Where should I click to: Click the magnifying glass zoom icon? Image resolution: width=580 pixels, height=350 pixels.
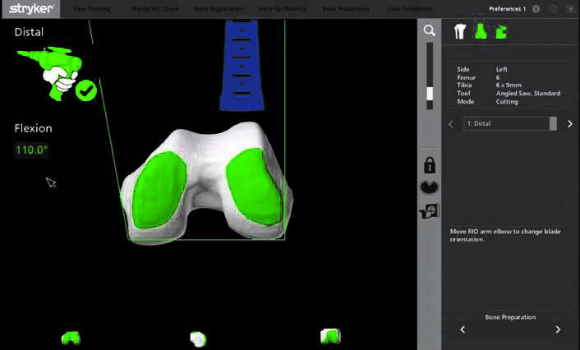tap(429, 30)
